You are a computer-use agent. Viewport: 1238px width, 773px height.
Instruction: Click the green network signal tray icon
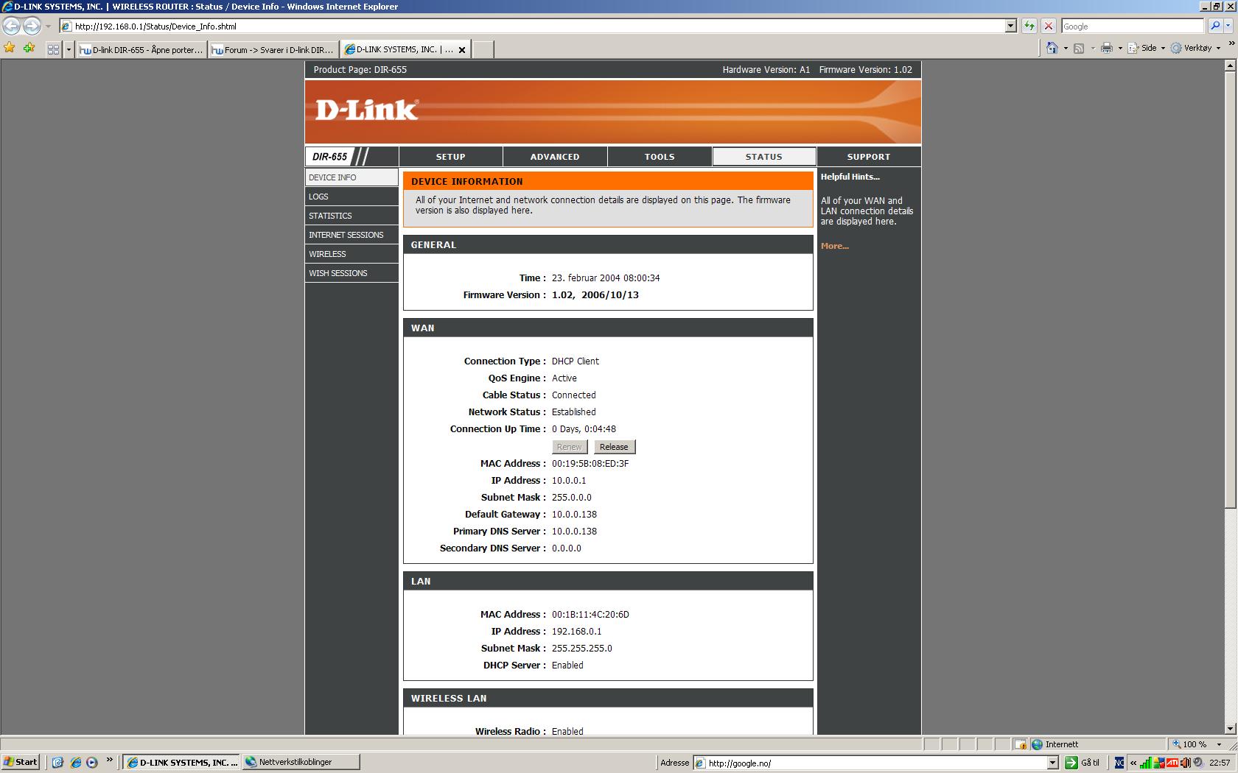coord(1146,763)
